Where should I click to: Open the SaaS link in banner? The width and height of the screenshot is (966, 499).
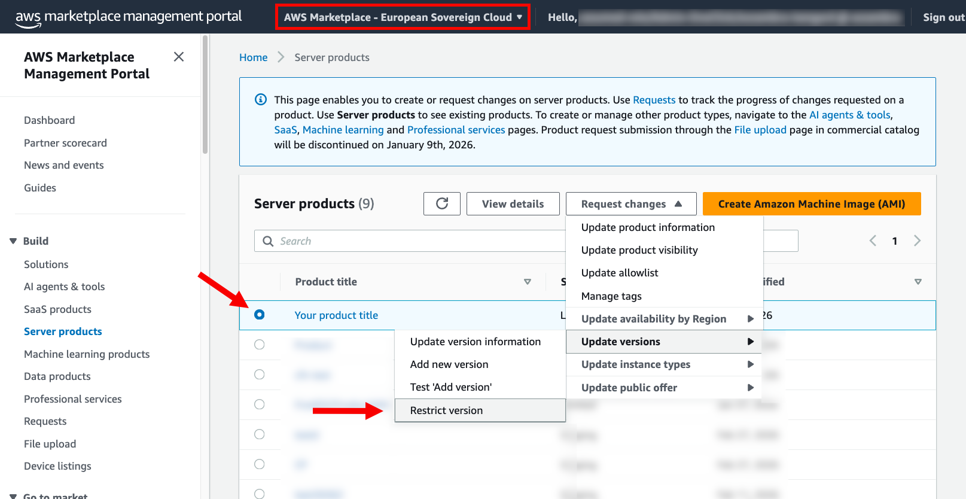(x=286, y=130)
